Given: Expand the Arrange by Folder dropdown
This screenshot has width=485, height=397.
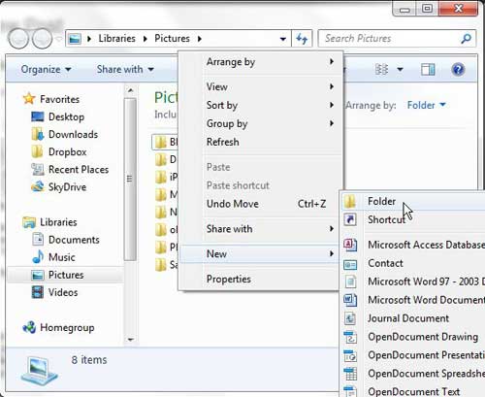Looking at the screenshot, I should click(x=426, y=105).
